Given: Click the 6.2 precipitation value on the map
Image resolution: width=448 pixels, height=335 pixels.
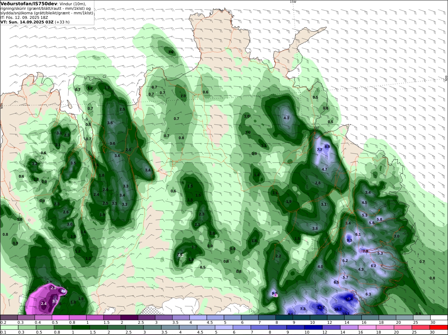Looking at the screenshot, I should (373, 266).
